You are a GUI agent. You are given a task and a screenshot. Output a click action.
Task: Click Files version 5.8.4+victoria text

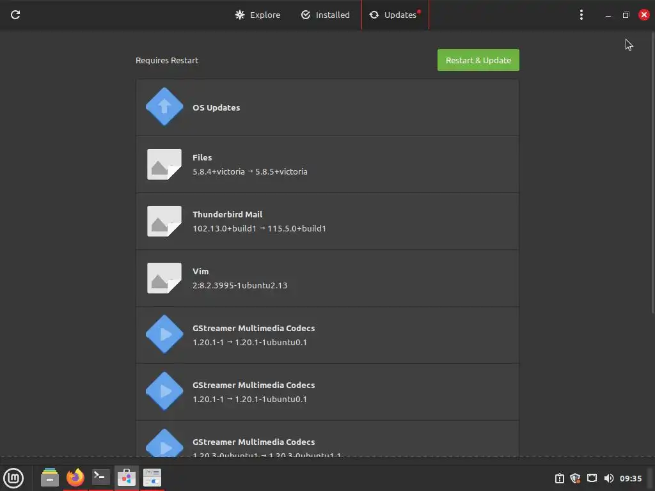click(219, 171)
